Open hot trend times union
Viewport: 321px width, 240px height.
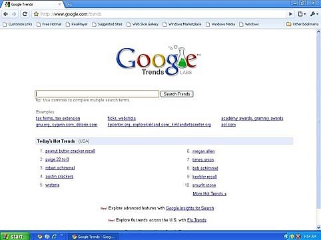click(203, 160)
